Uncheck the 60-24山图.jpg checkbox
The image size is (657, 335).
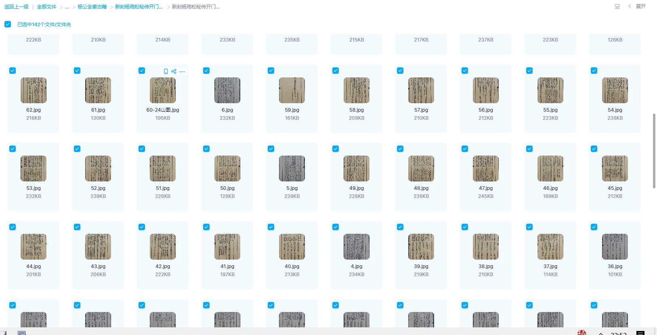point(142,71)
